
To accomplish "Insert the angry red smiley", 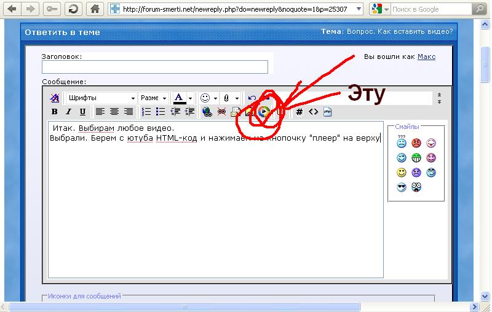I will (416, 144).
